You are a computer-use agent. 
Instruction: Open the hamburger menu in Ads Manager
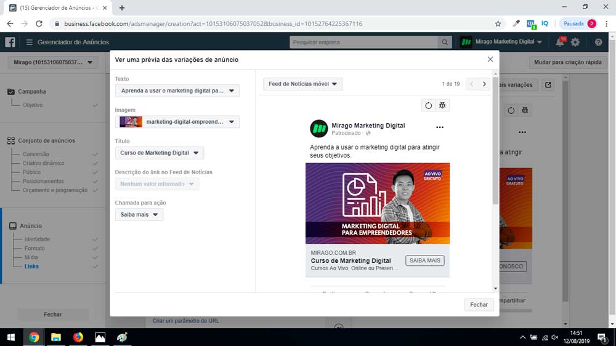[30, 42]
